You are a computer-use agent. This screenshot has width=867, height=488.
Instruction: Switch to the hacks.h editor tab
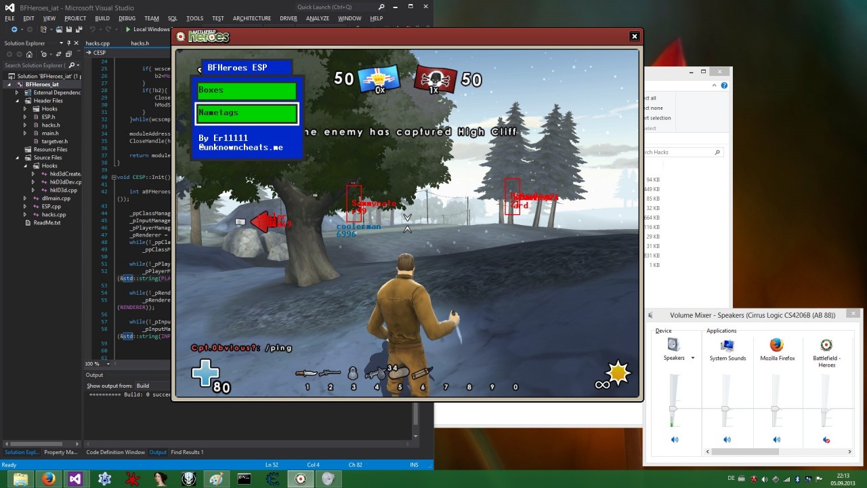[x=140, y=43]
